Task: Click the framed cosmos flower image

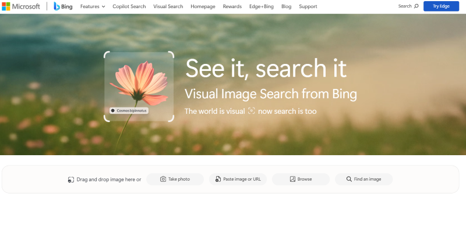Action: 139,87
